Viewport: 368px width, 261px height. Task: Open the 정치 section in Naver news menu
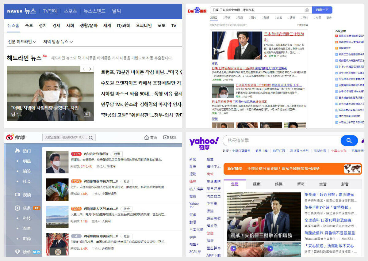pos(43,25)
